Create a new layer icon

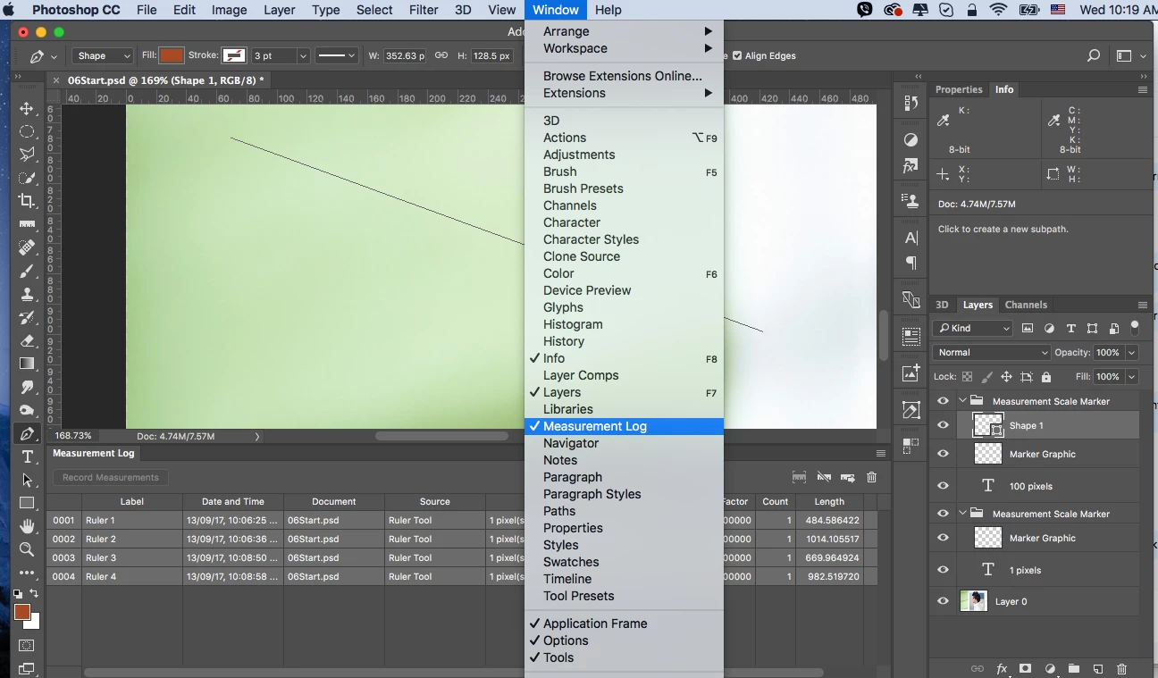[1098, 669]
